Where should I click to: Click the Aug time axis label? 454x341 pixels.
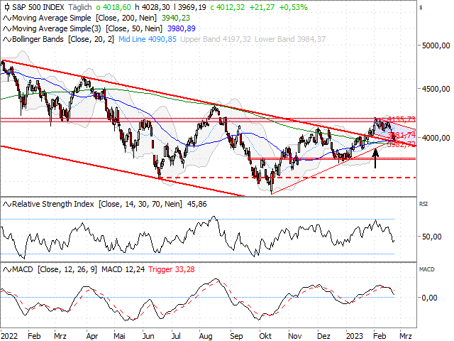206,336
